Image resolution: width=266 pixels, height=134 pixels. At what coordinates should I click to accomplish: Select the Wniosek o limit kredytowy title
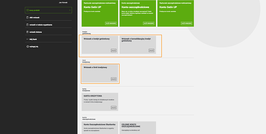[x=95, y=67]
